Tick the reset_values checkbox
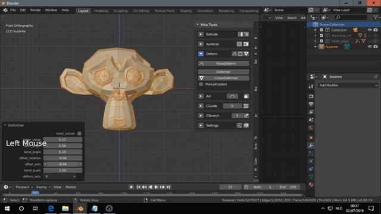This screenshot has height=214, width=381. coord(79,133)
